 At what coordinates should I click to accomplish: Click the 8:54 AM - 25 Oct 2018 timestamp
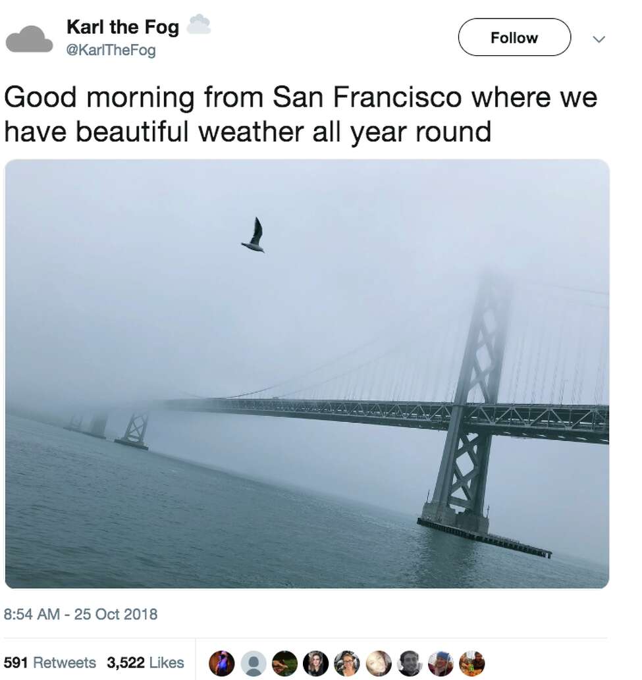coord(81,615)
